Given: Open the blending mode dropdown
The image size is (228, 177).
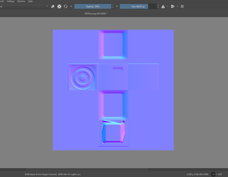Looking at the screenshot, I should [24, 6].
